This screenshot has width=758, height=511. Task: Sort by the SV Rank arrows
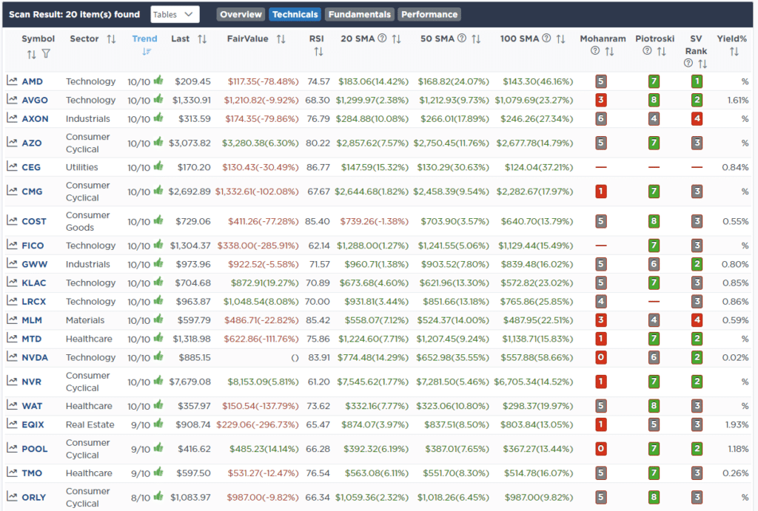703,64
